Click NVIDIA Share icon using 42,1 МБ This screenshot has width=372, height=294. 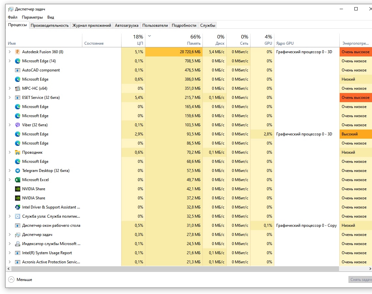18,189
